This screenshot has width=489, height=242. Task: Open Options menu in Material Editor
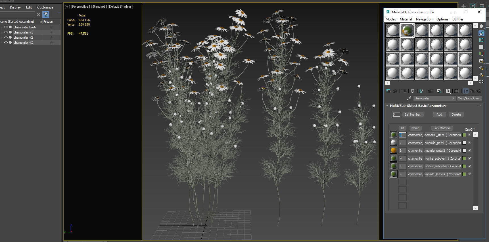point(442,19)
